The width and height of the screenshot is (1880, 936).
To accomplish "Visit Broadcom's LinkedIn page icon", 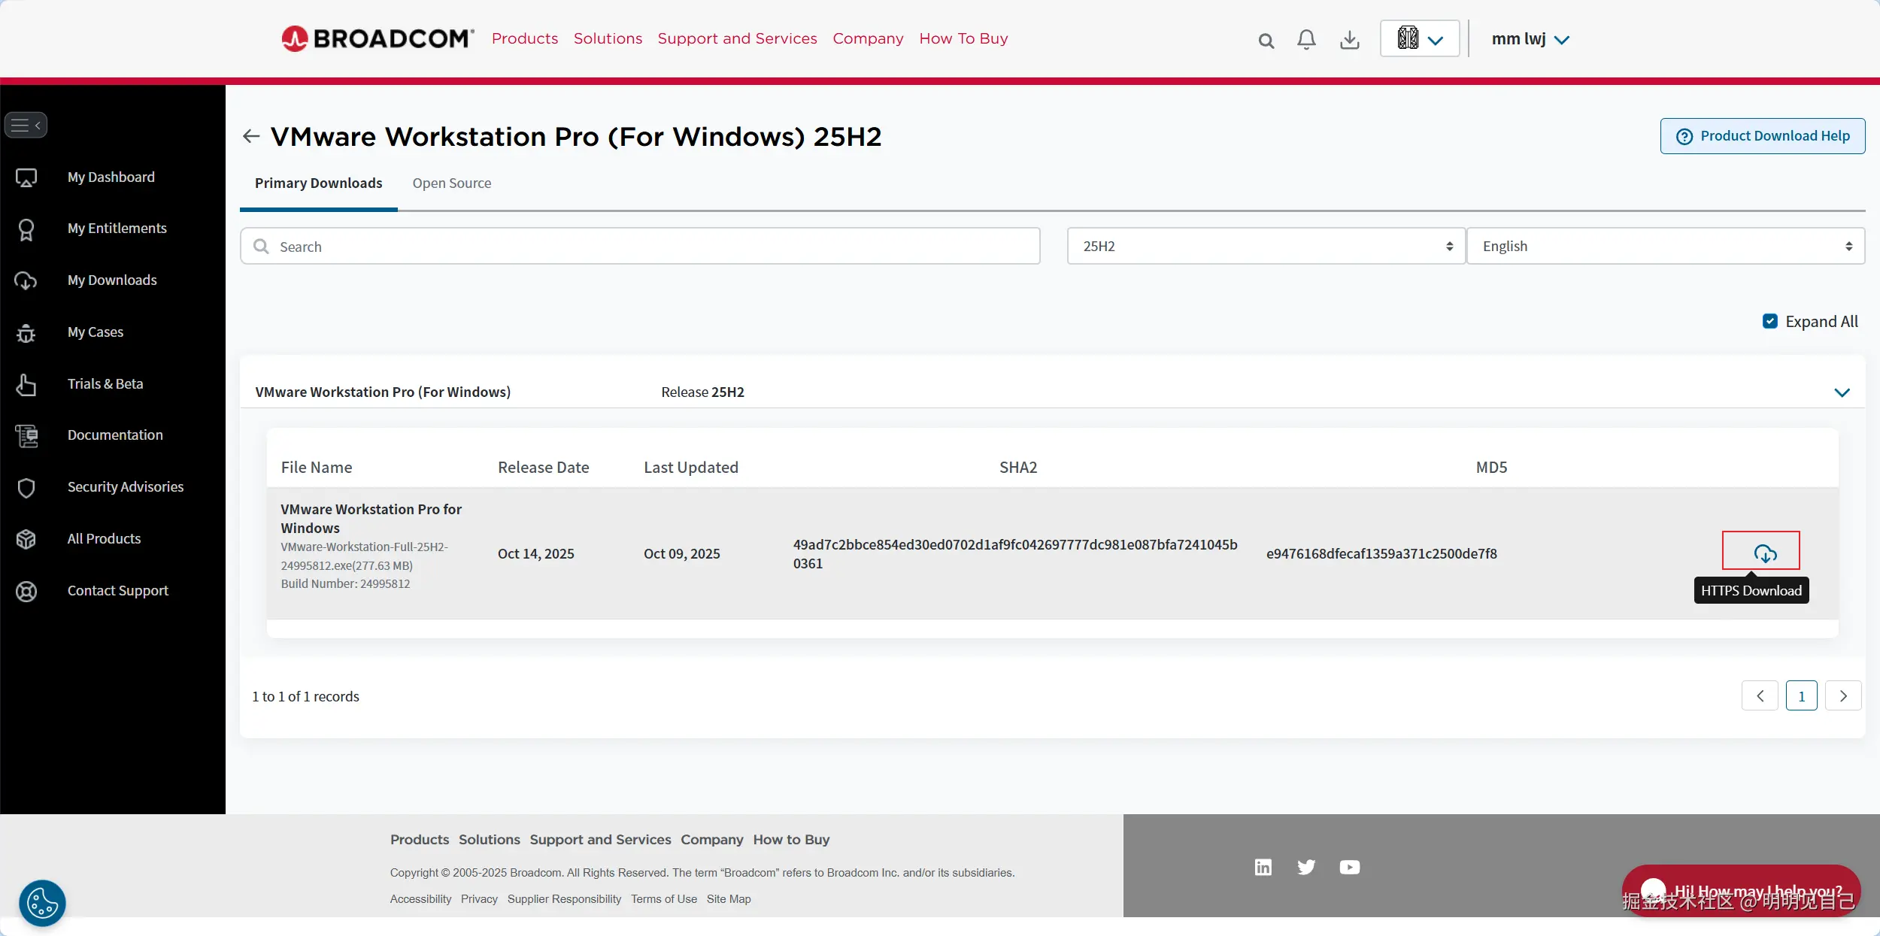I will point(1263,867).
